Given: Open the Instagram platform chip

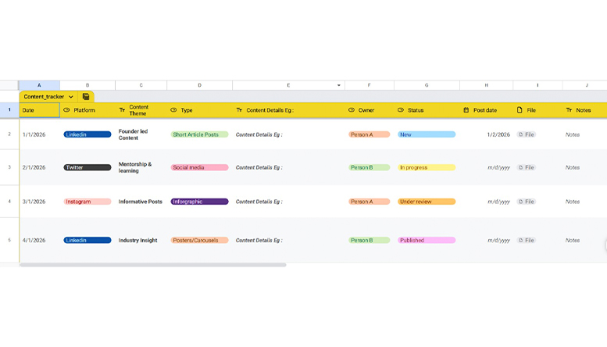Looking at the screenshot, I should (x=87, y=202).
